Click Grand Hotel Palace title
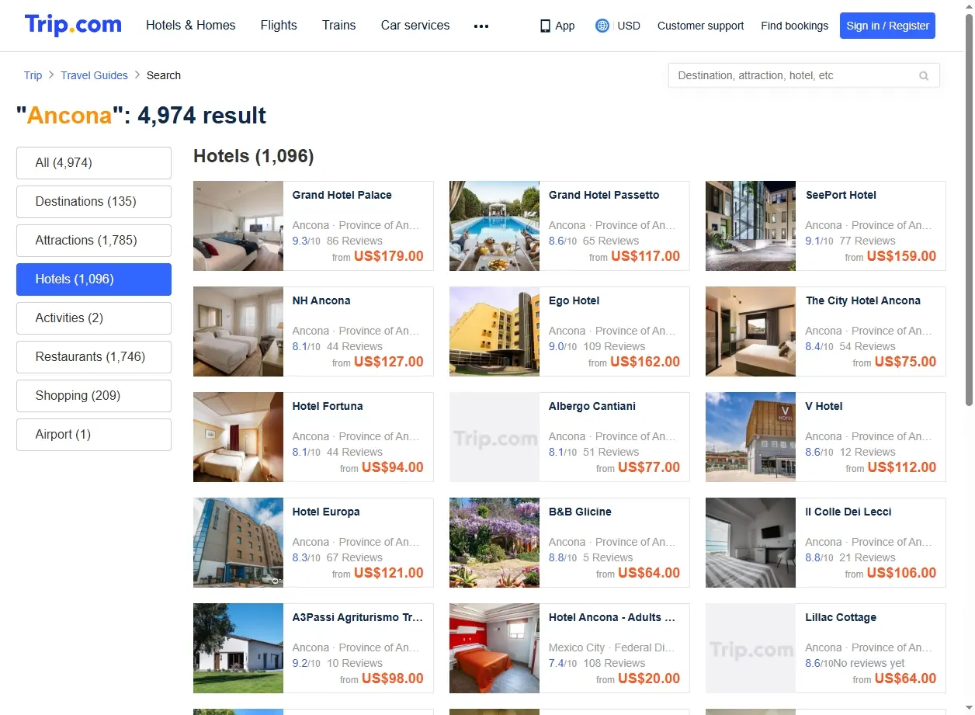Viewport: 975px width, 715px height. coord(342,195)
